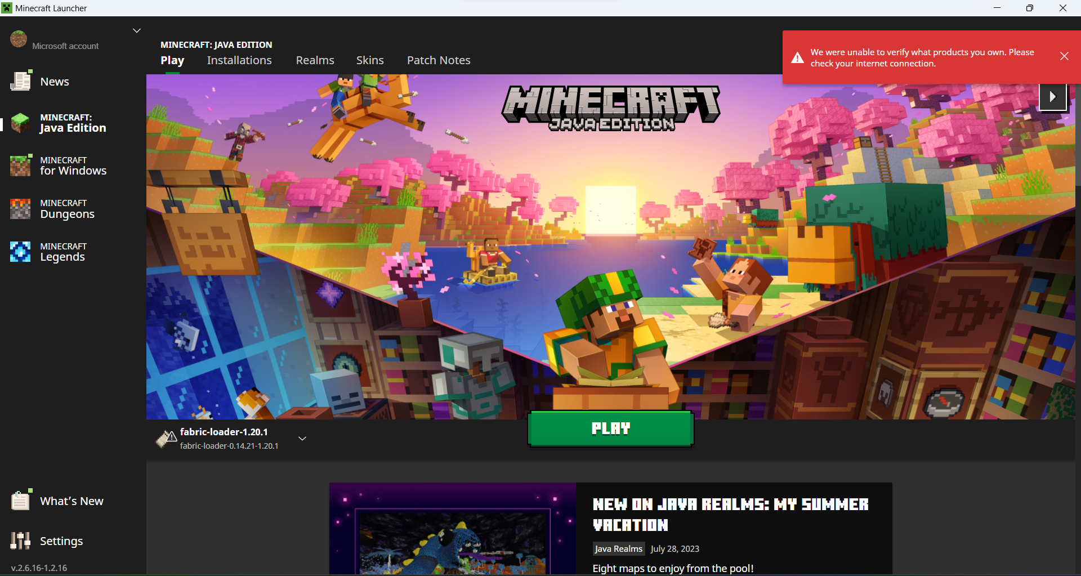Select the Java Edition grass block icon
1081x576 pixels.
click(x=21, y=123)
